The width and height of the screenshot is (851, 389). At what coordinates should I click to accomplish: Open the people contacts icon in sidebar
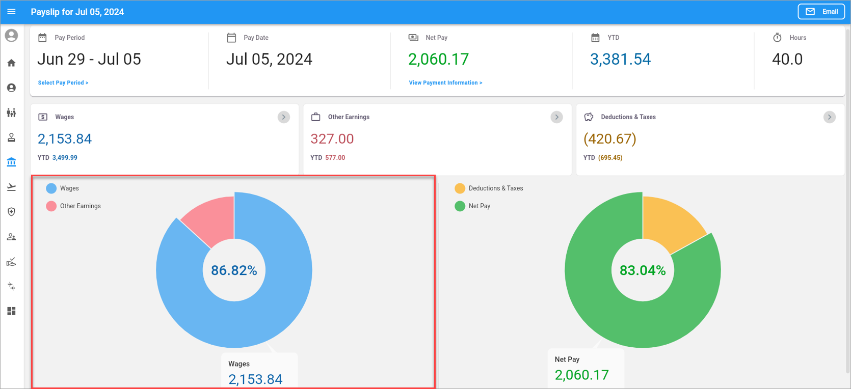pyautogui.click(x=11, y=237)
